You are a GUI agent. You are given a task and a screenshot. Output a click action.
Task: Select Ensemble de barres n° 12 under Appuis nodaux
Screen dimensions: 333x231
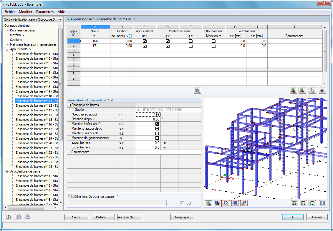click(x=37, y=106)
